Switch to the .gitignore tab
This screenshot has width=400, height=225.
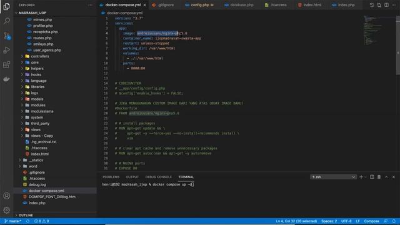click(163, 5)
